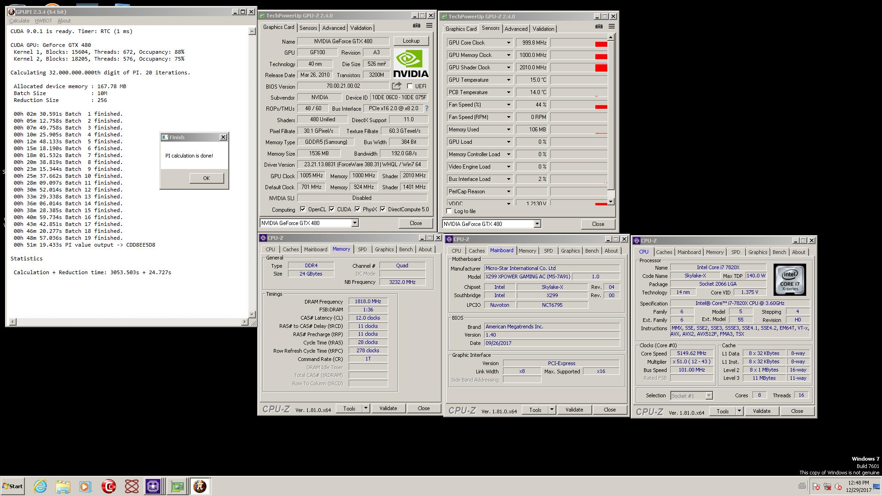Click the Socket #1 selection field in CPU-Z
Viewport: 882px width, 496px height.
pyautogui.click(x=691, y=395)
